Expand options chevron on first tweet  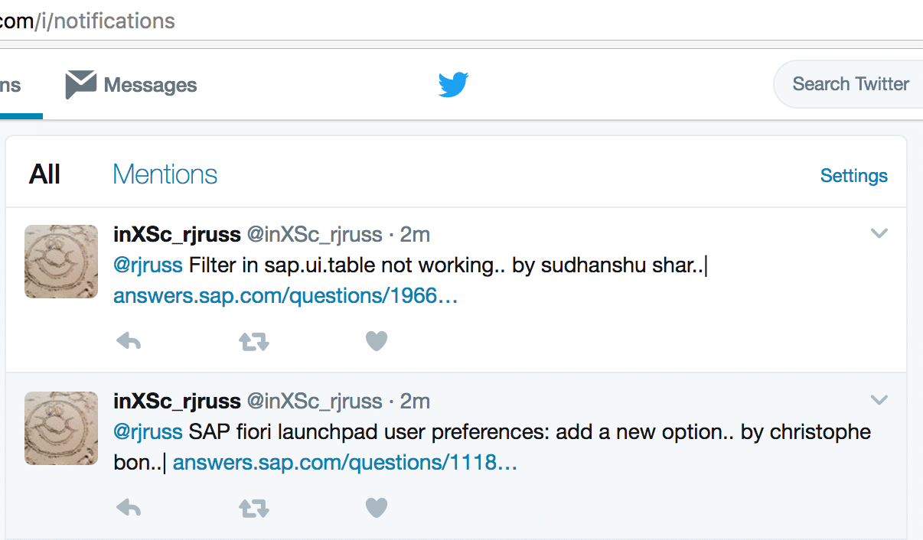coord(879,233)
